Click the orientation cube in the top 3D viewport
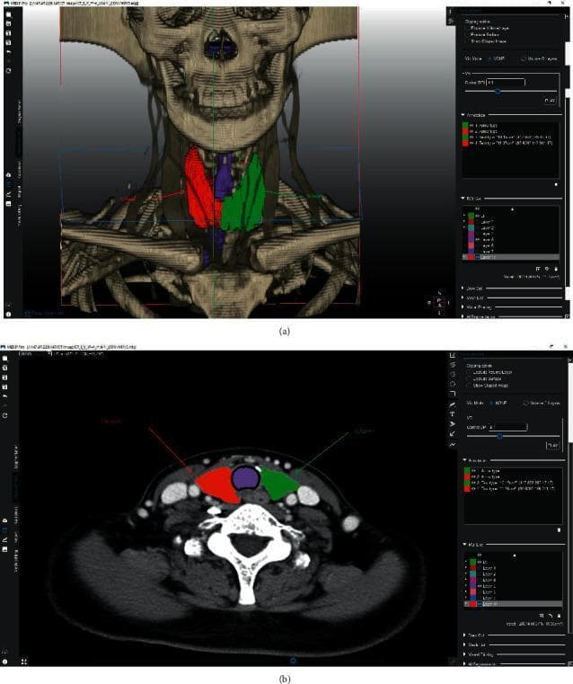The width and height of the screenshot is (573, 684). point(439,302)
